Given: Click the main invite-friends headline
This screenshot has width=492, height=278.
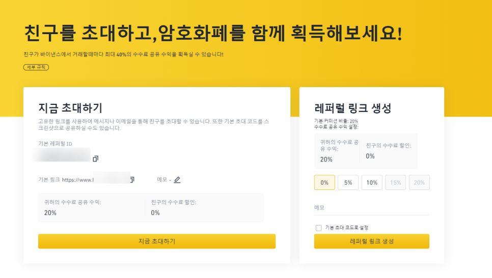Looking at the screenshot, I should click(x=213, y=33).
